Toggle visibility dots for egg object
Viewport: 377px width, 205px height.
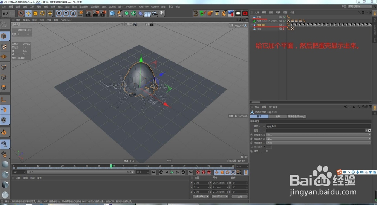283,29
